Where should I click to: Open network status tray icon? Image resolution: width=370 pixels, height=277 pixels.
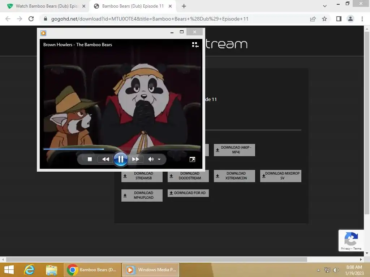[327, 270]
